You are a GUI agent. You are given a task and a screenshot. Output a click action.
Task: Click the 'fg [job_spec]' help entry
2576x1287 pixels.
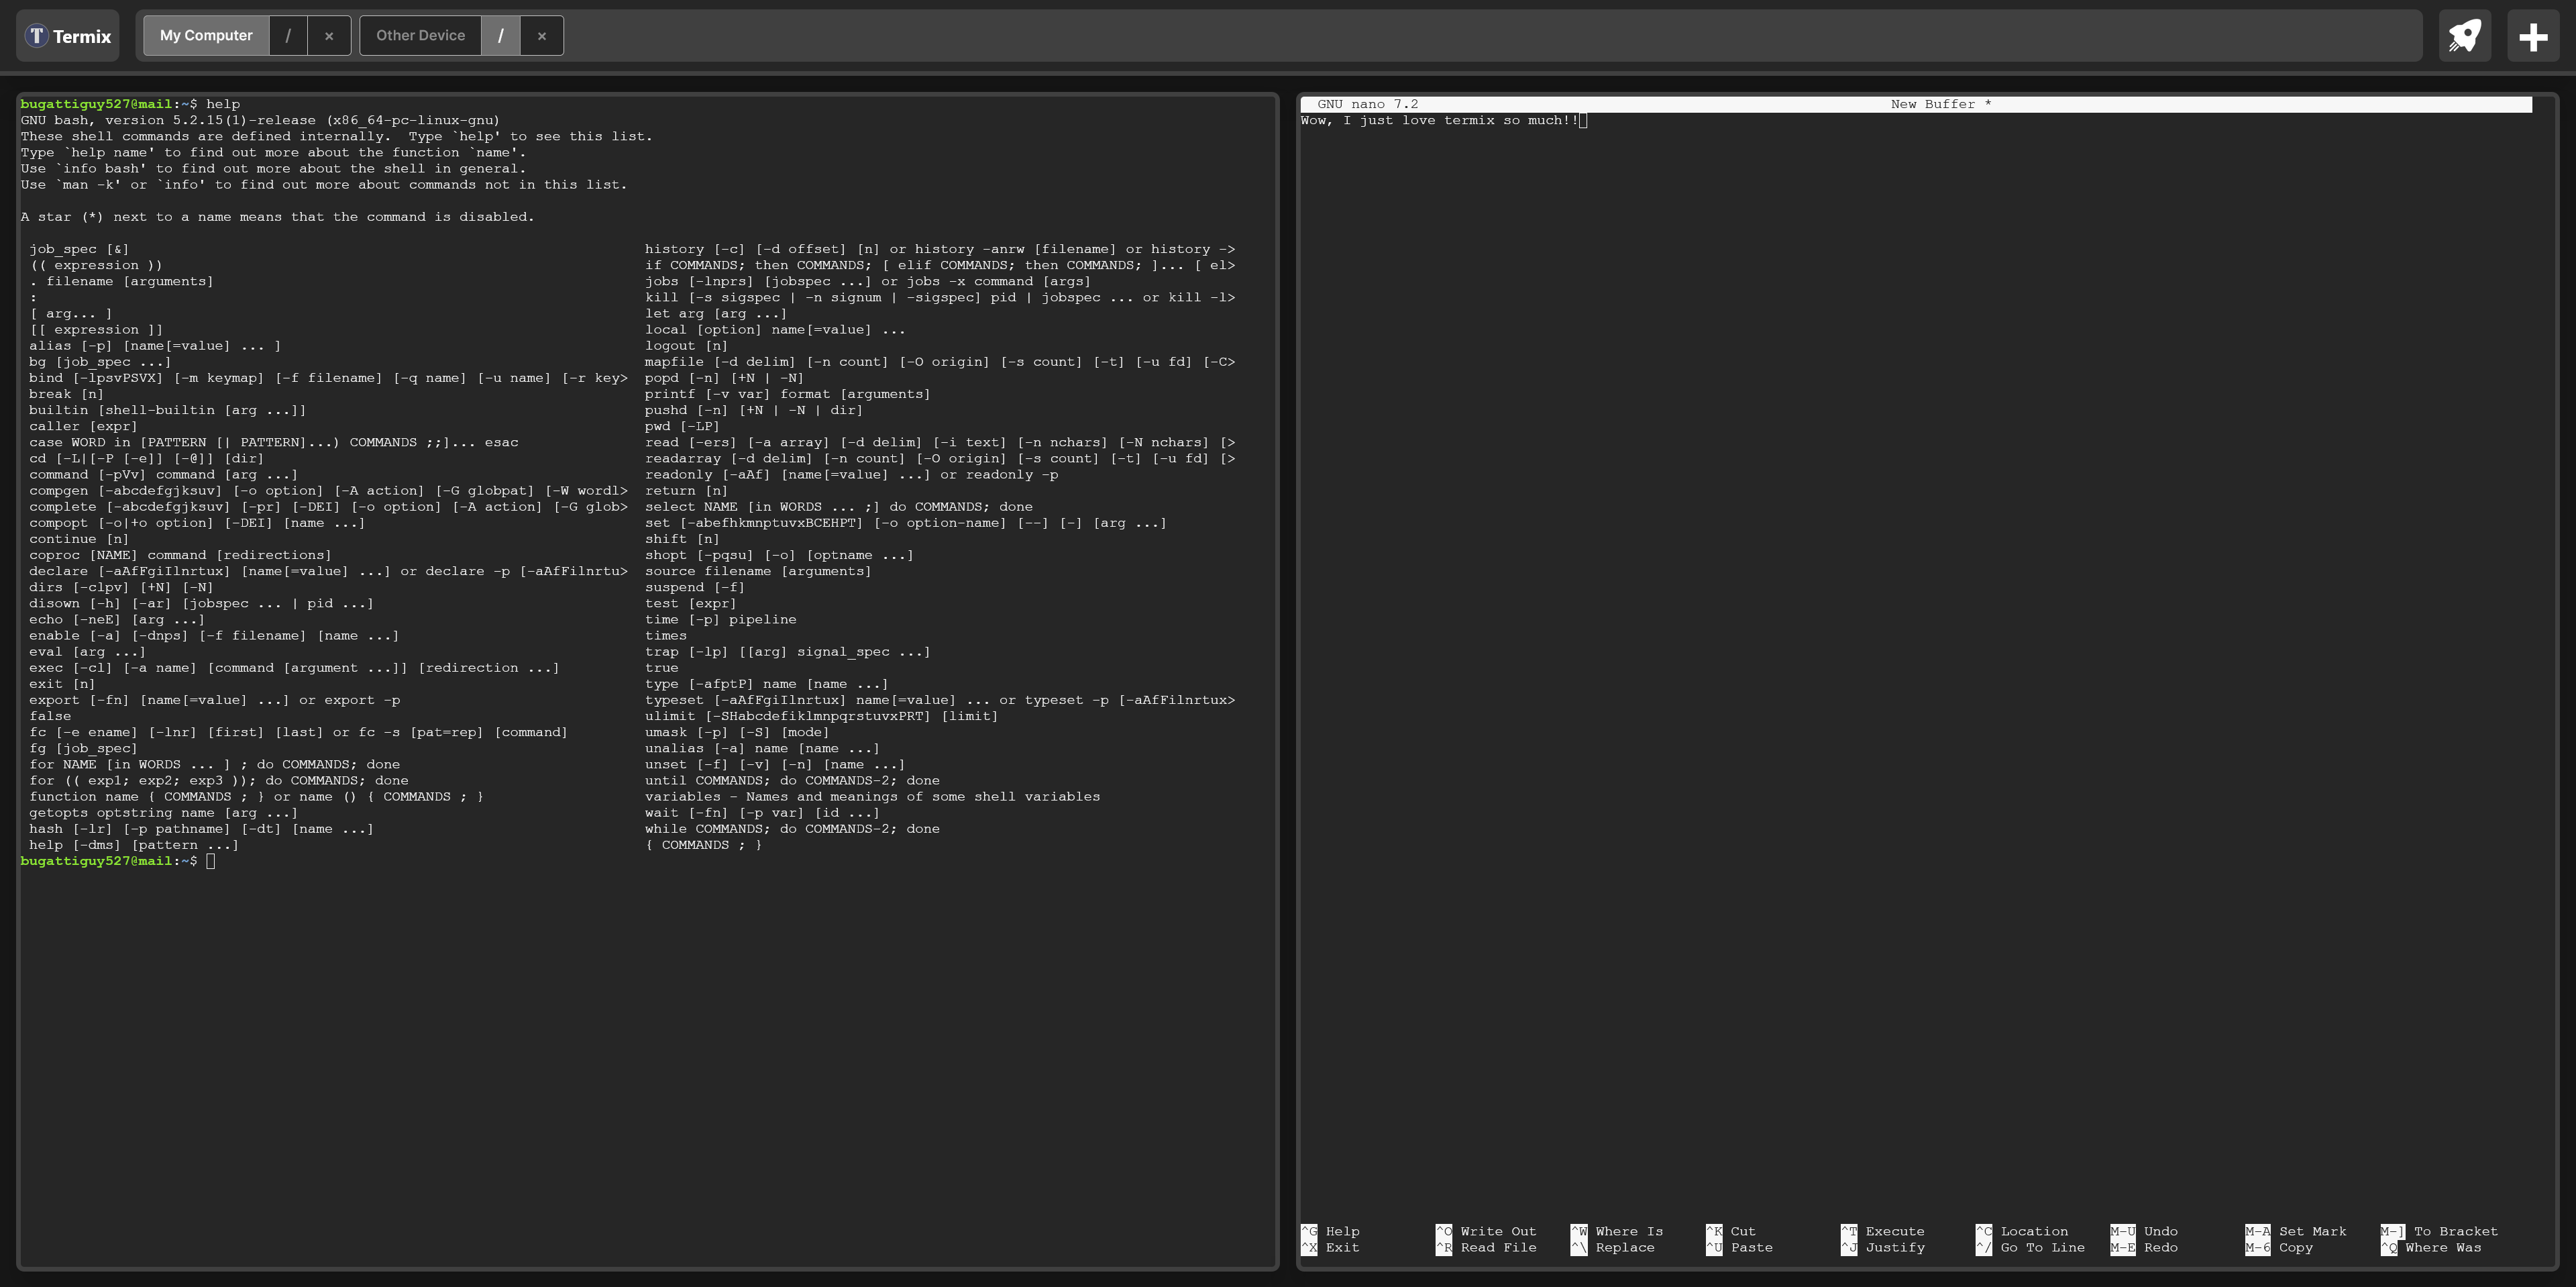coord(83,748)
